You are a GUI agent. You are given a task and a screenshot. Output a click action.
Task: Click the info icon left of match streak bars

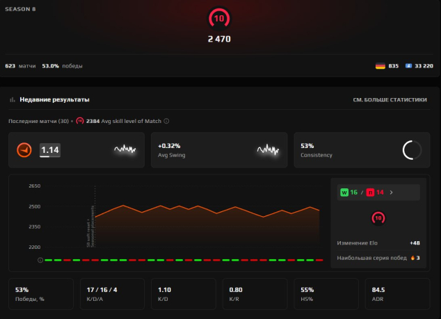[x=40, y=260]
